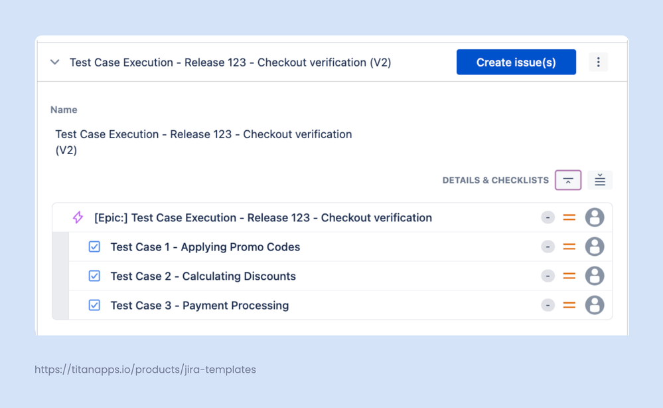Collapse the template header chevron
Screen dimensions: 663x408
(54, 62)
